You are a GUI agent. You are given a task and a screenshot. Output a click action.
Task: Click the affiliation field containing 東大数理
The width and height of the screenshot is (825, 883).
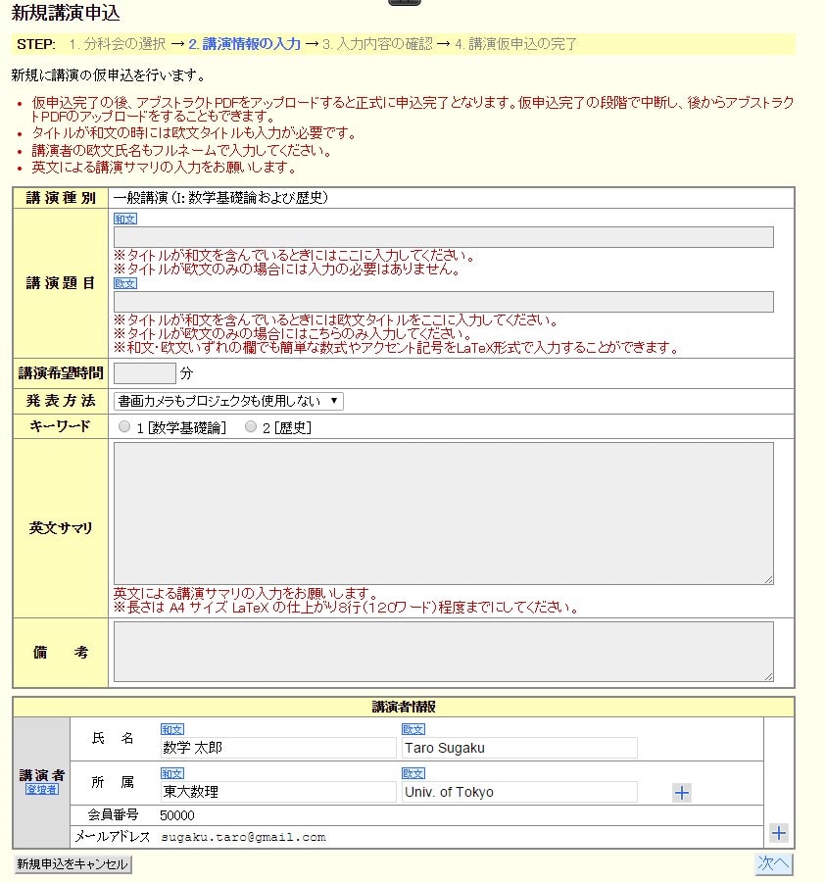coord(278,792)
